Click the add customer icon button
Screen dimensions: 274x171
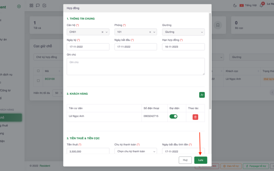pyautogui.click(x=202, y=95)
